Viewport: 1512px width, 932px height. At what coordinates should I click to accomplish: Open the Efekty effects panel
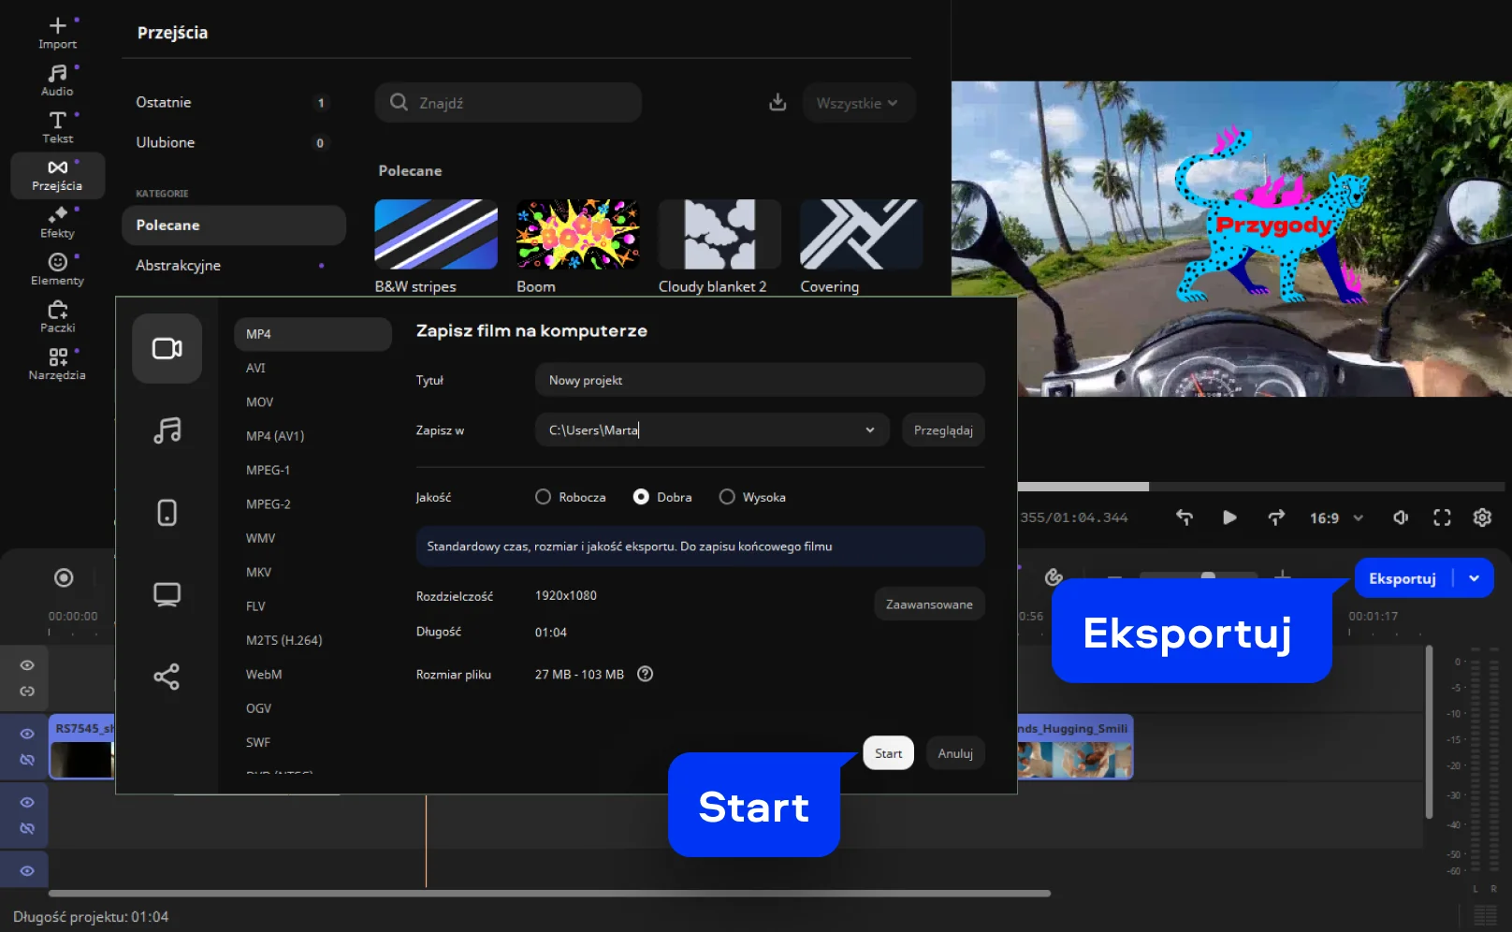pyautogui.click(x=57, y=222)
